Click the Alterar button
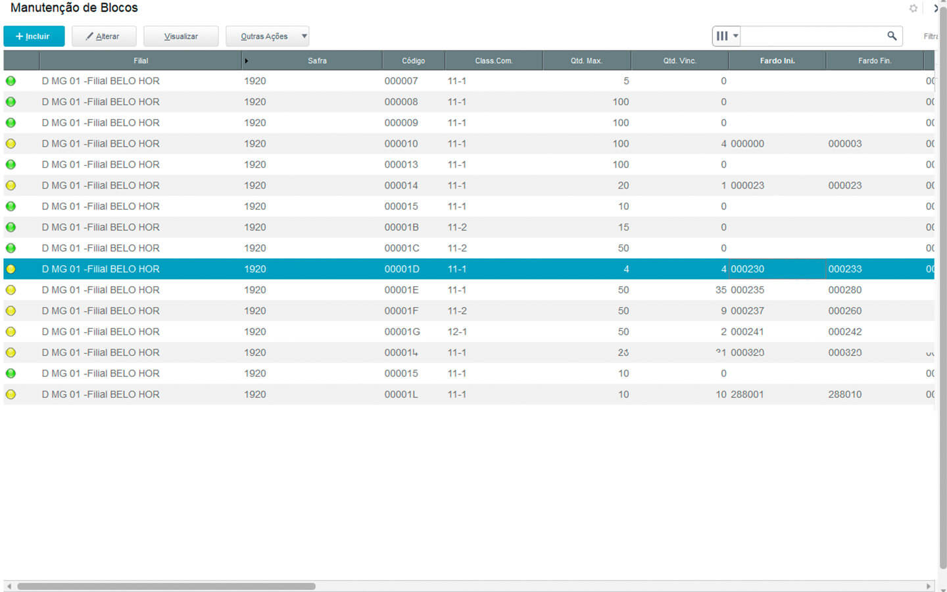 coord(103,36)
